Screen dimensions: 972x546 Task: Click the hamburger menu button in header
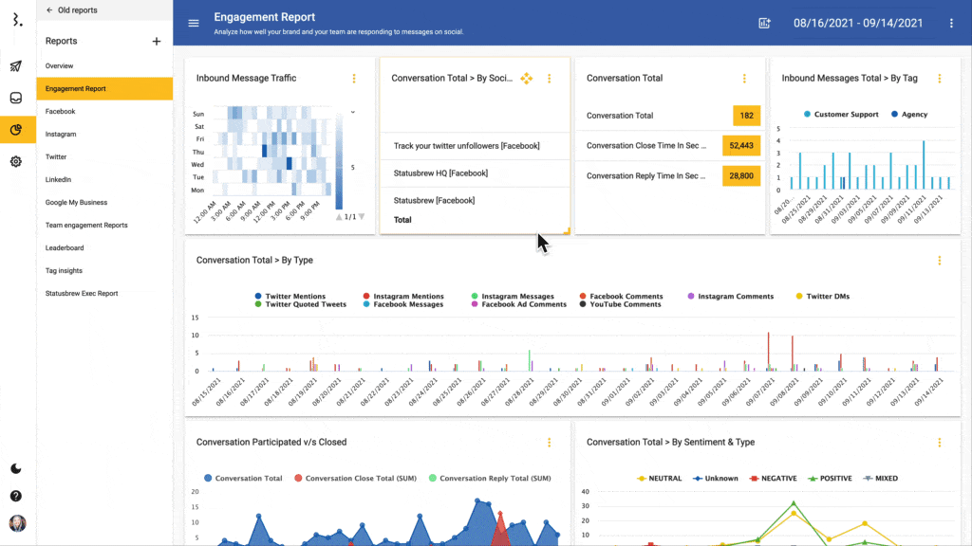tap(194, 23)
